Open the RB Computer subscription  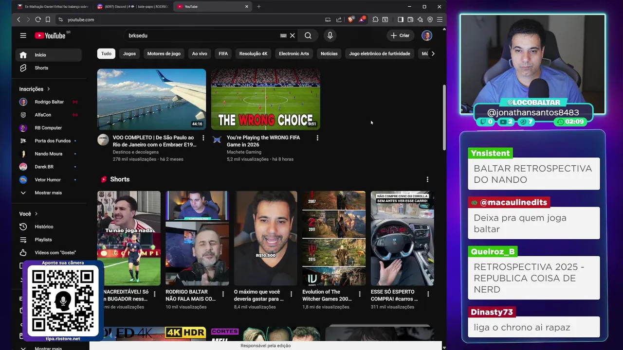pyautogui.click(x=49, y=128)
